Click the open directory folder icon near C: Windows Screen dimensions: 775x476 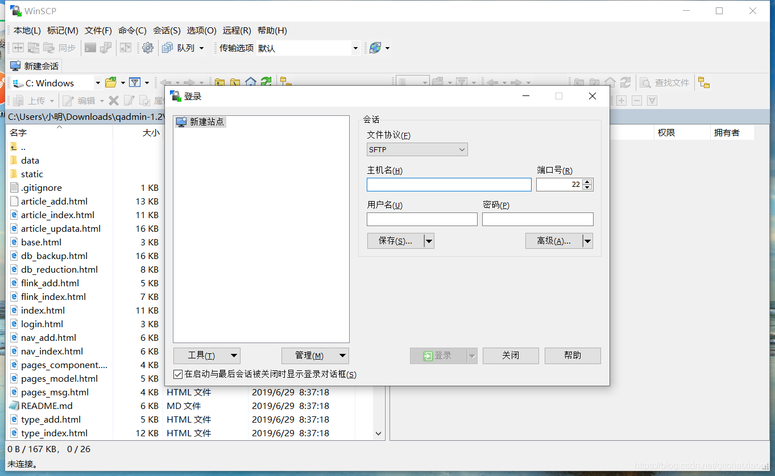[111, 83]
